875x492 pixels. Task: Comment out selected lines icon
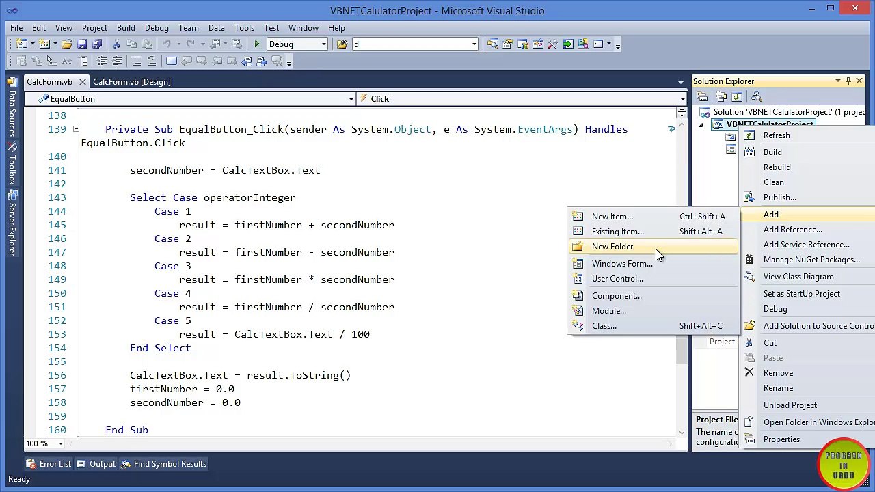(137, 61)
